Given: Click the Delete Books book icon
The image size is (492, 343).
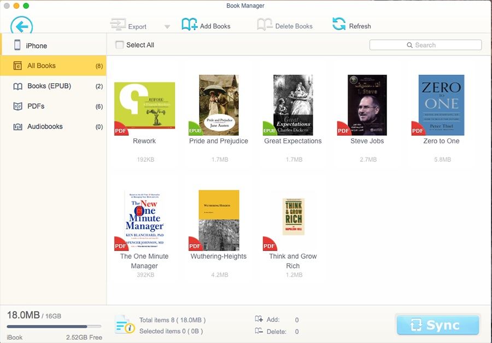Looking at the screenshot, I should [x=265, y=25].
